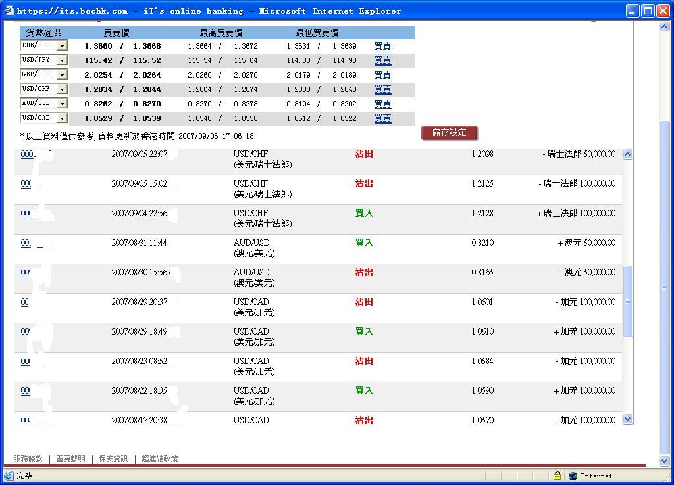
Task: Click the page scrollbar up arrow
Action: click(x=664, y=26)
